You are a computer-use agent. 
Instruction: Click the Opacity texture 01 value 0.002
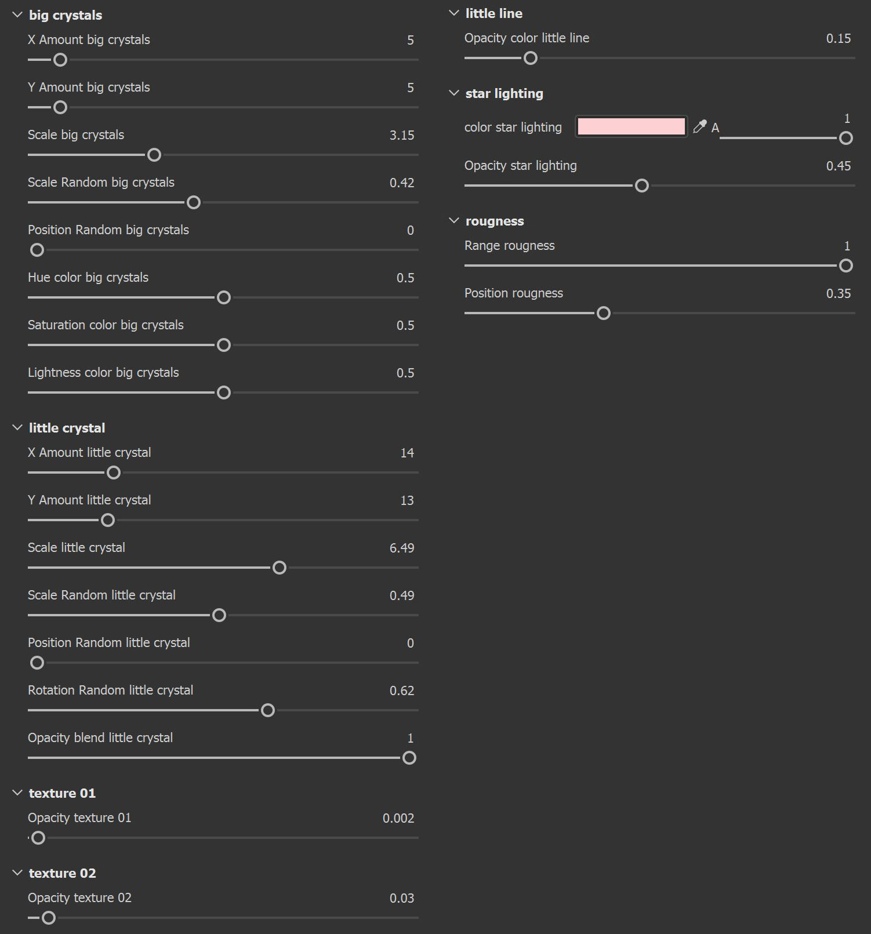pyautogui.click(x=398, y=818)
